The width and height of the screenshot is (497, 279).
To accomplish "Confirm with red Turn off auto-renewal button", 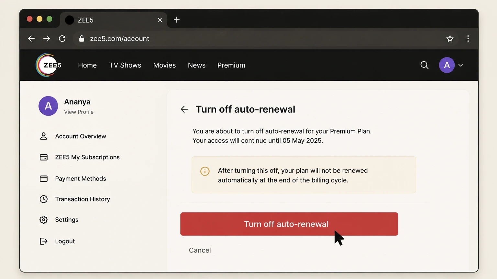I will pyautogui.click(x=289, y=224).
